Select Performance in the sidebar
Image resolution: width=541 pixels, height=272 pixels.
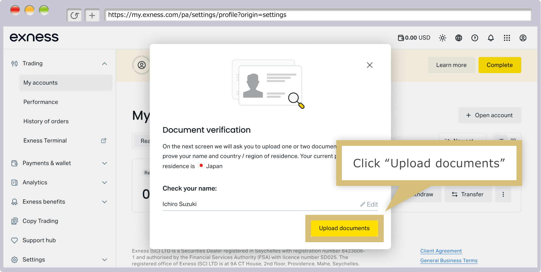[x=41, y=102]
